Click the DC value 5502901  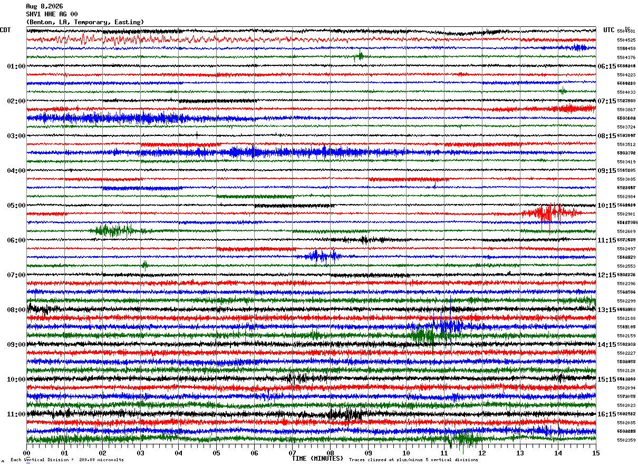(626, 214)
